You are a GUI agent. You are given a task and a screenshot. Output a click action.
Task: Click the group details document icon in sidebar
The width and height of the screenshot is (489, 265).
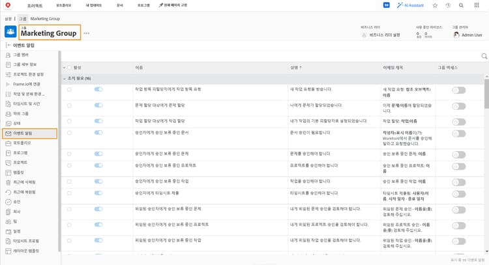[x=8, y=64]
